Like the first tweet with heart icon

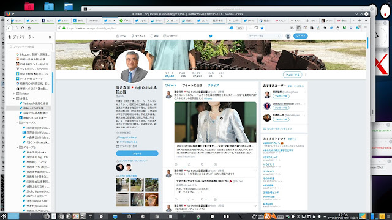click(x=202, y=164)
